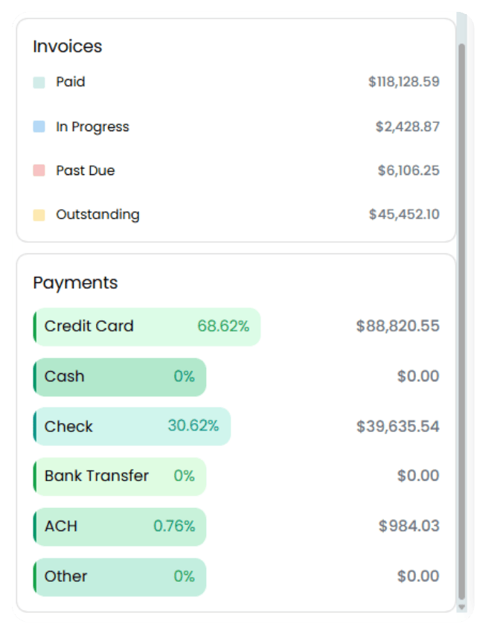Select the Paid invoices label
The width and height of the screenshot is (477, 633).
point(71,82)
